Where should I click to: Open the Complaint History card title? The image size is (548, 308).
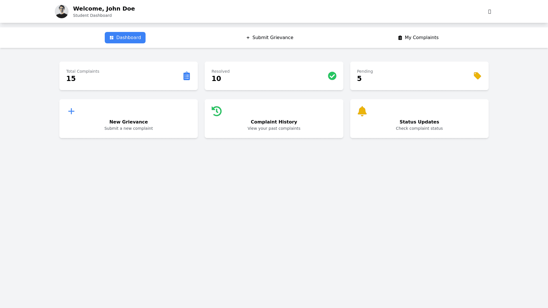click(274, 122)
